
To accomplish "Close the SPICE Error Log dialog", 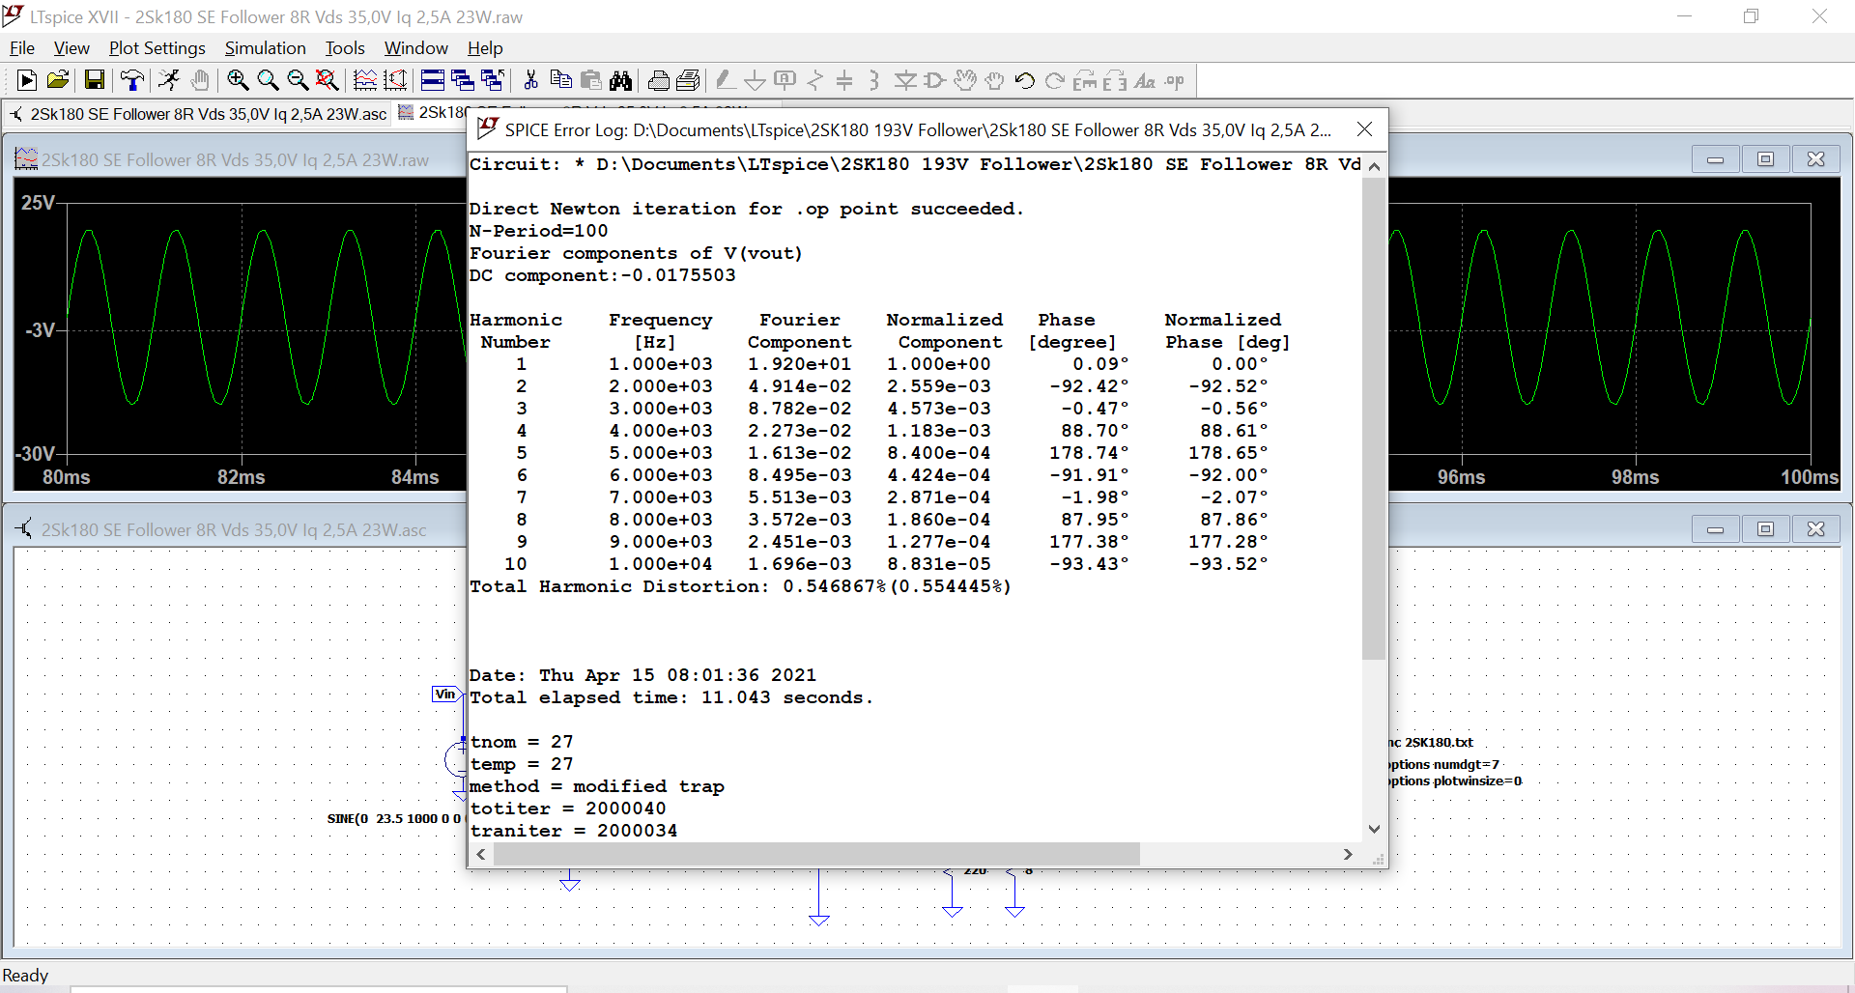I will pos(1364,129).
